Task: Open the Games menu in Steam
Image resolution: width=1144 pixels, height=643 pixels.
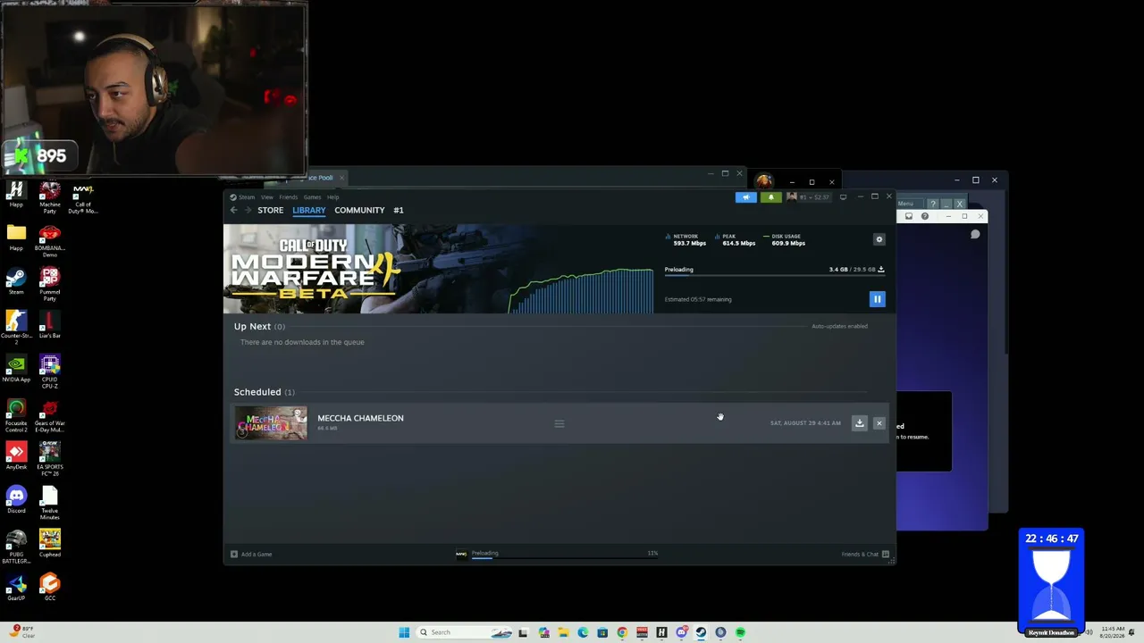Action: click(x=312, y=197)
